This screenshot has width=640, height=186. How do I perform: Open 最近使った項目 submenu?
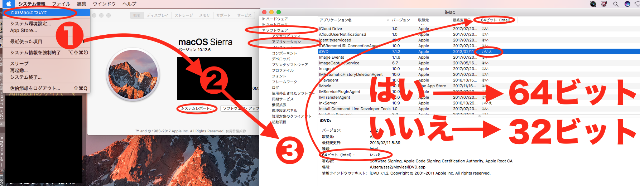(47, 41)
